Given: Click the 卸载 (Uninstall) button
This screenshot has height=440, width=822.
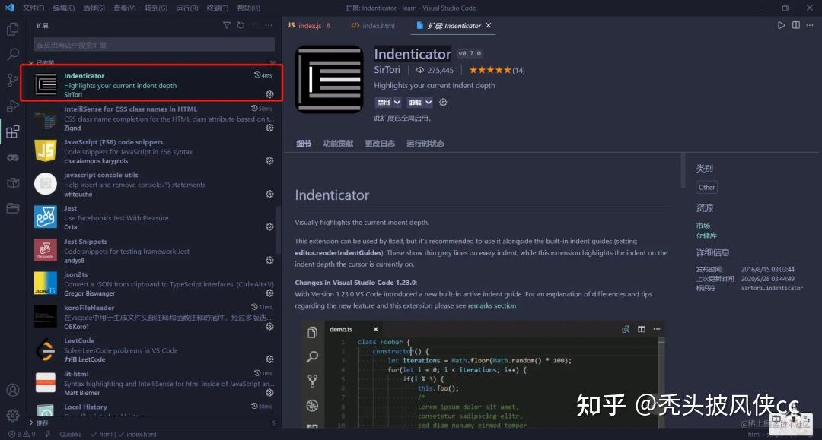Looking at the screenshot, I should (416, 103).
